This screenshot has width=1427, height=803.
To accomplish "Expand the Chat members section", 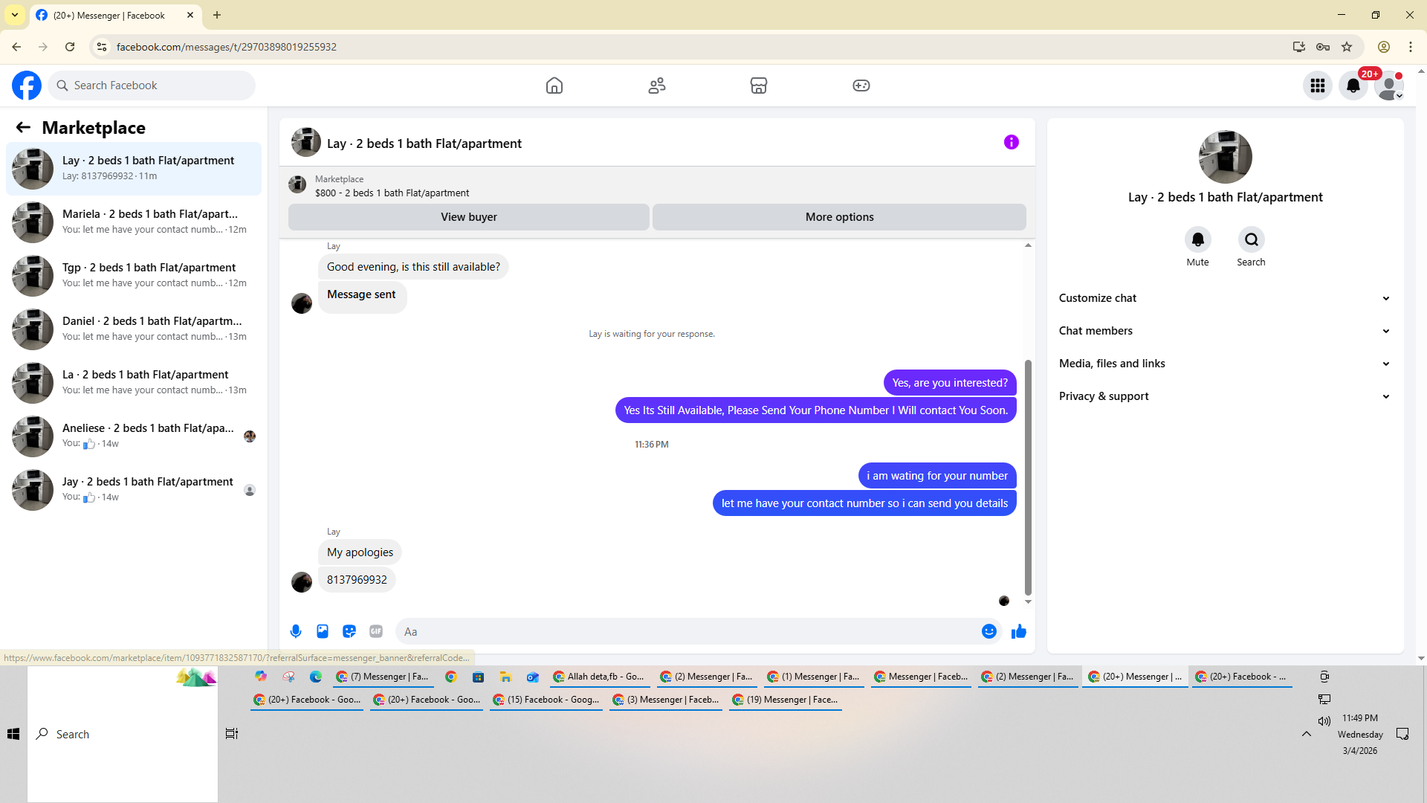I will [1225, 331].
